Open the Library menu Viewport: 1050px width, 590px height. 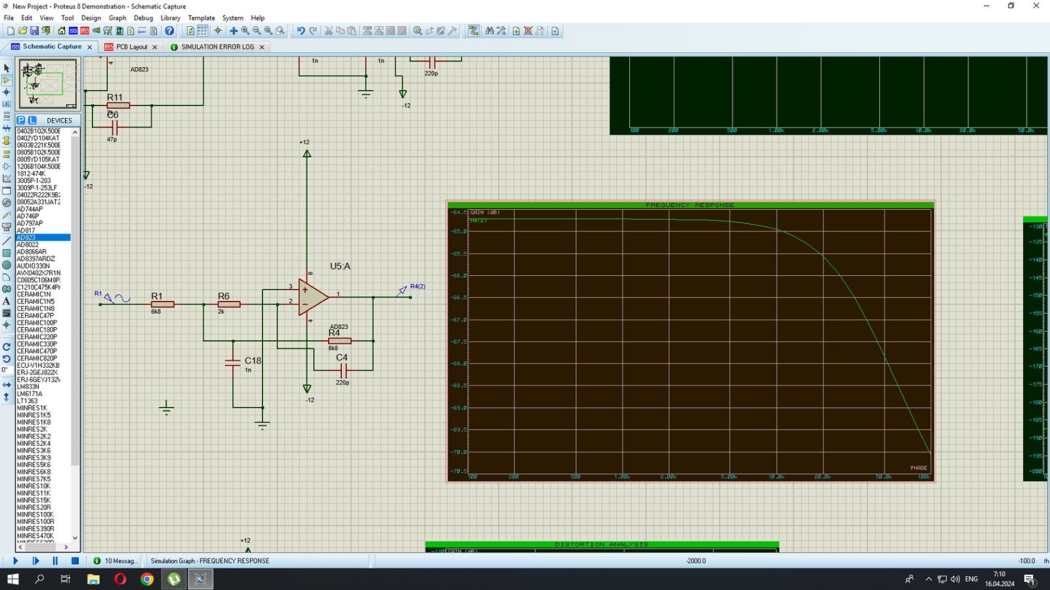pyautogui.click(x=170, y=18)
